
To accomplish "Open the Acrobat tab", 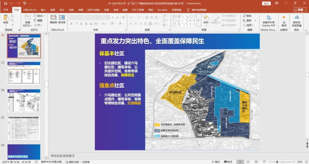I will coord(163,10).
